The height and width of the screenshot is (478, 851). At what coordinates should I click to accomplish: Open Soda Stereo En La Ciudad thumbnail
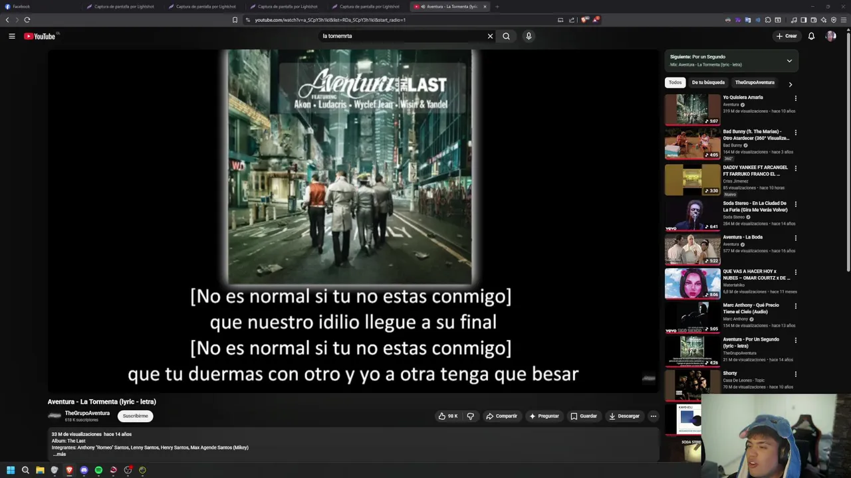(692, 214)
